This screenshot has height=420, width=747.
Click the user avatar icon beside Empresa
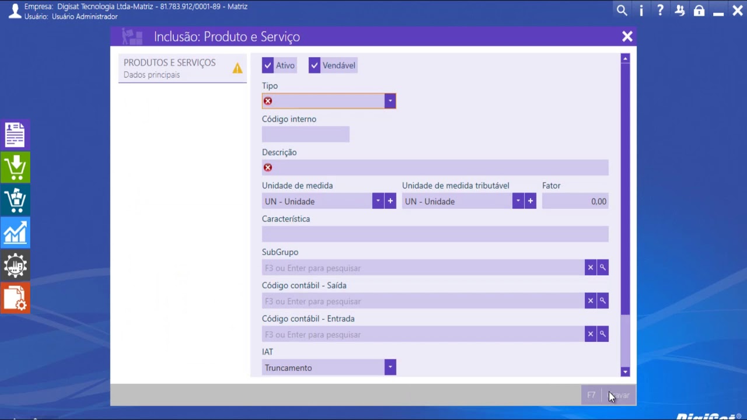15,10
